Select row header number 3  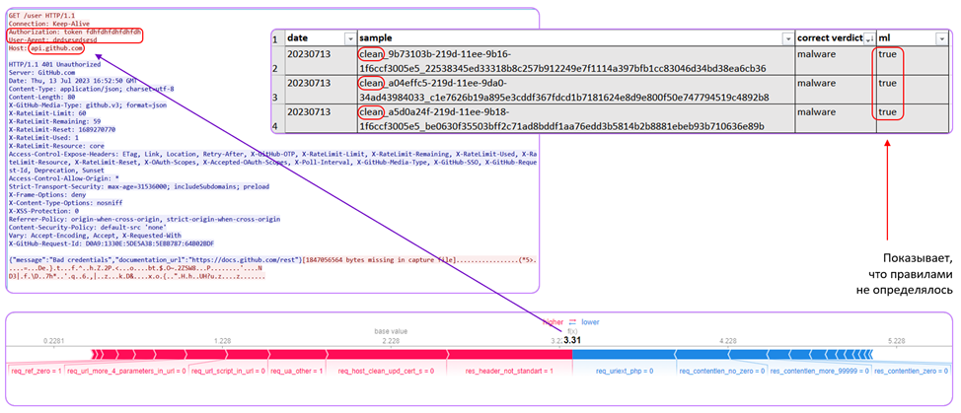tap(277, 98)
